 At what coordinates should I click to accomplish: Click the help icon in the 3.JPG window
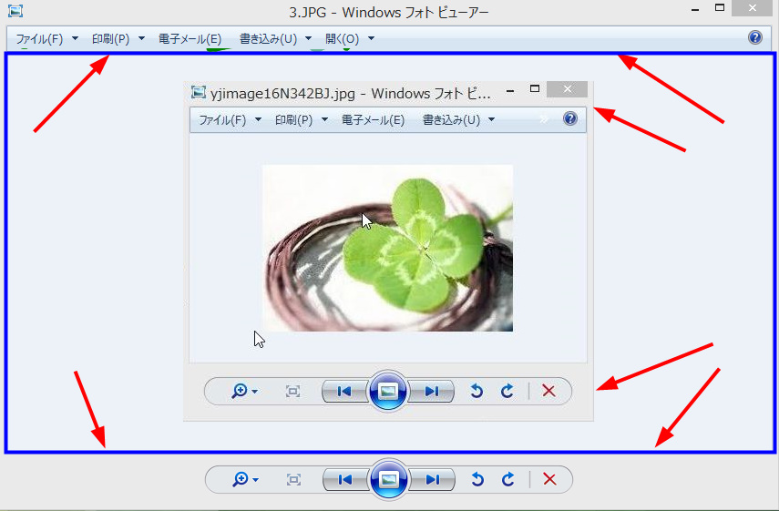point(754,37)
